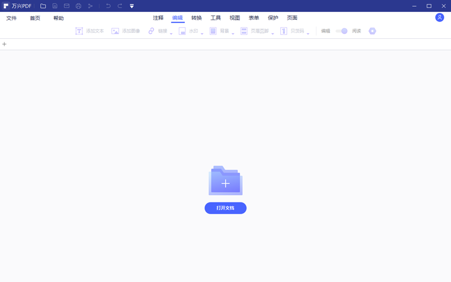Click the plus button to add new tab
Image resolution: width=451 pixels, height=282 pixels.
click(5, 44)
